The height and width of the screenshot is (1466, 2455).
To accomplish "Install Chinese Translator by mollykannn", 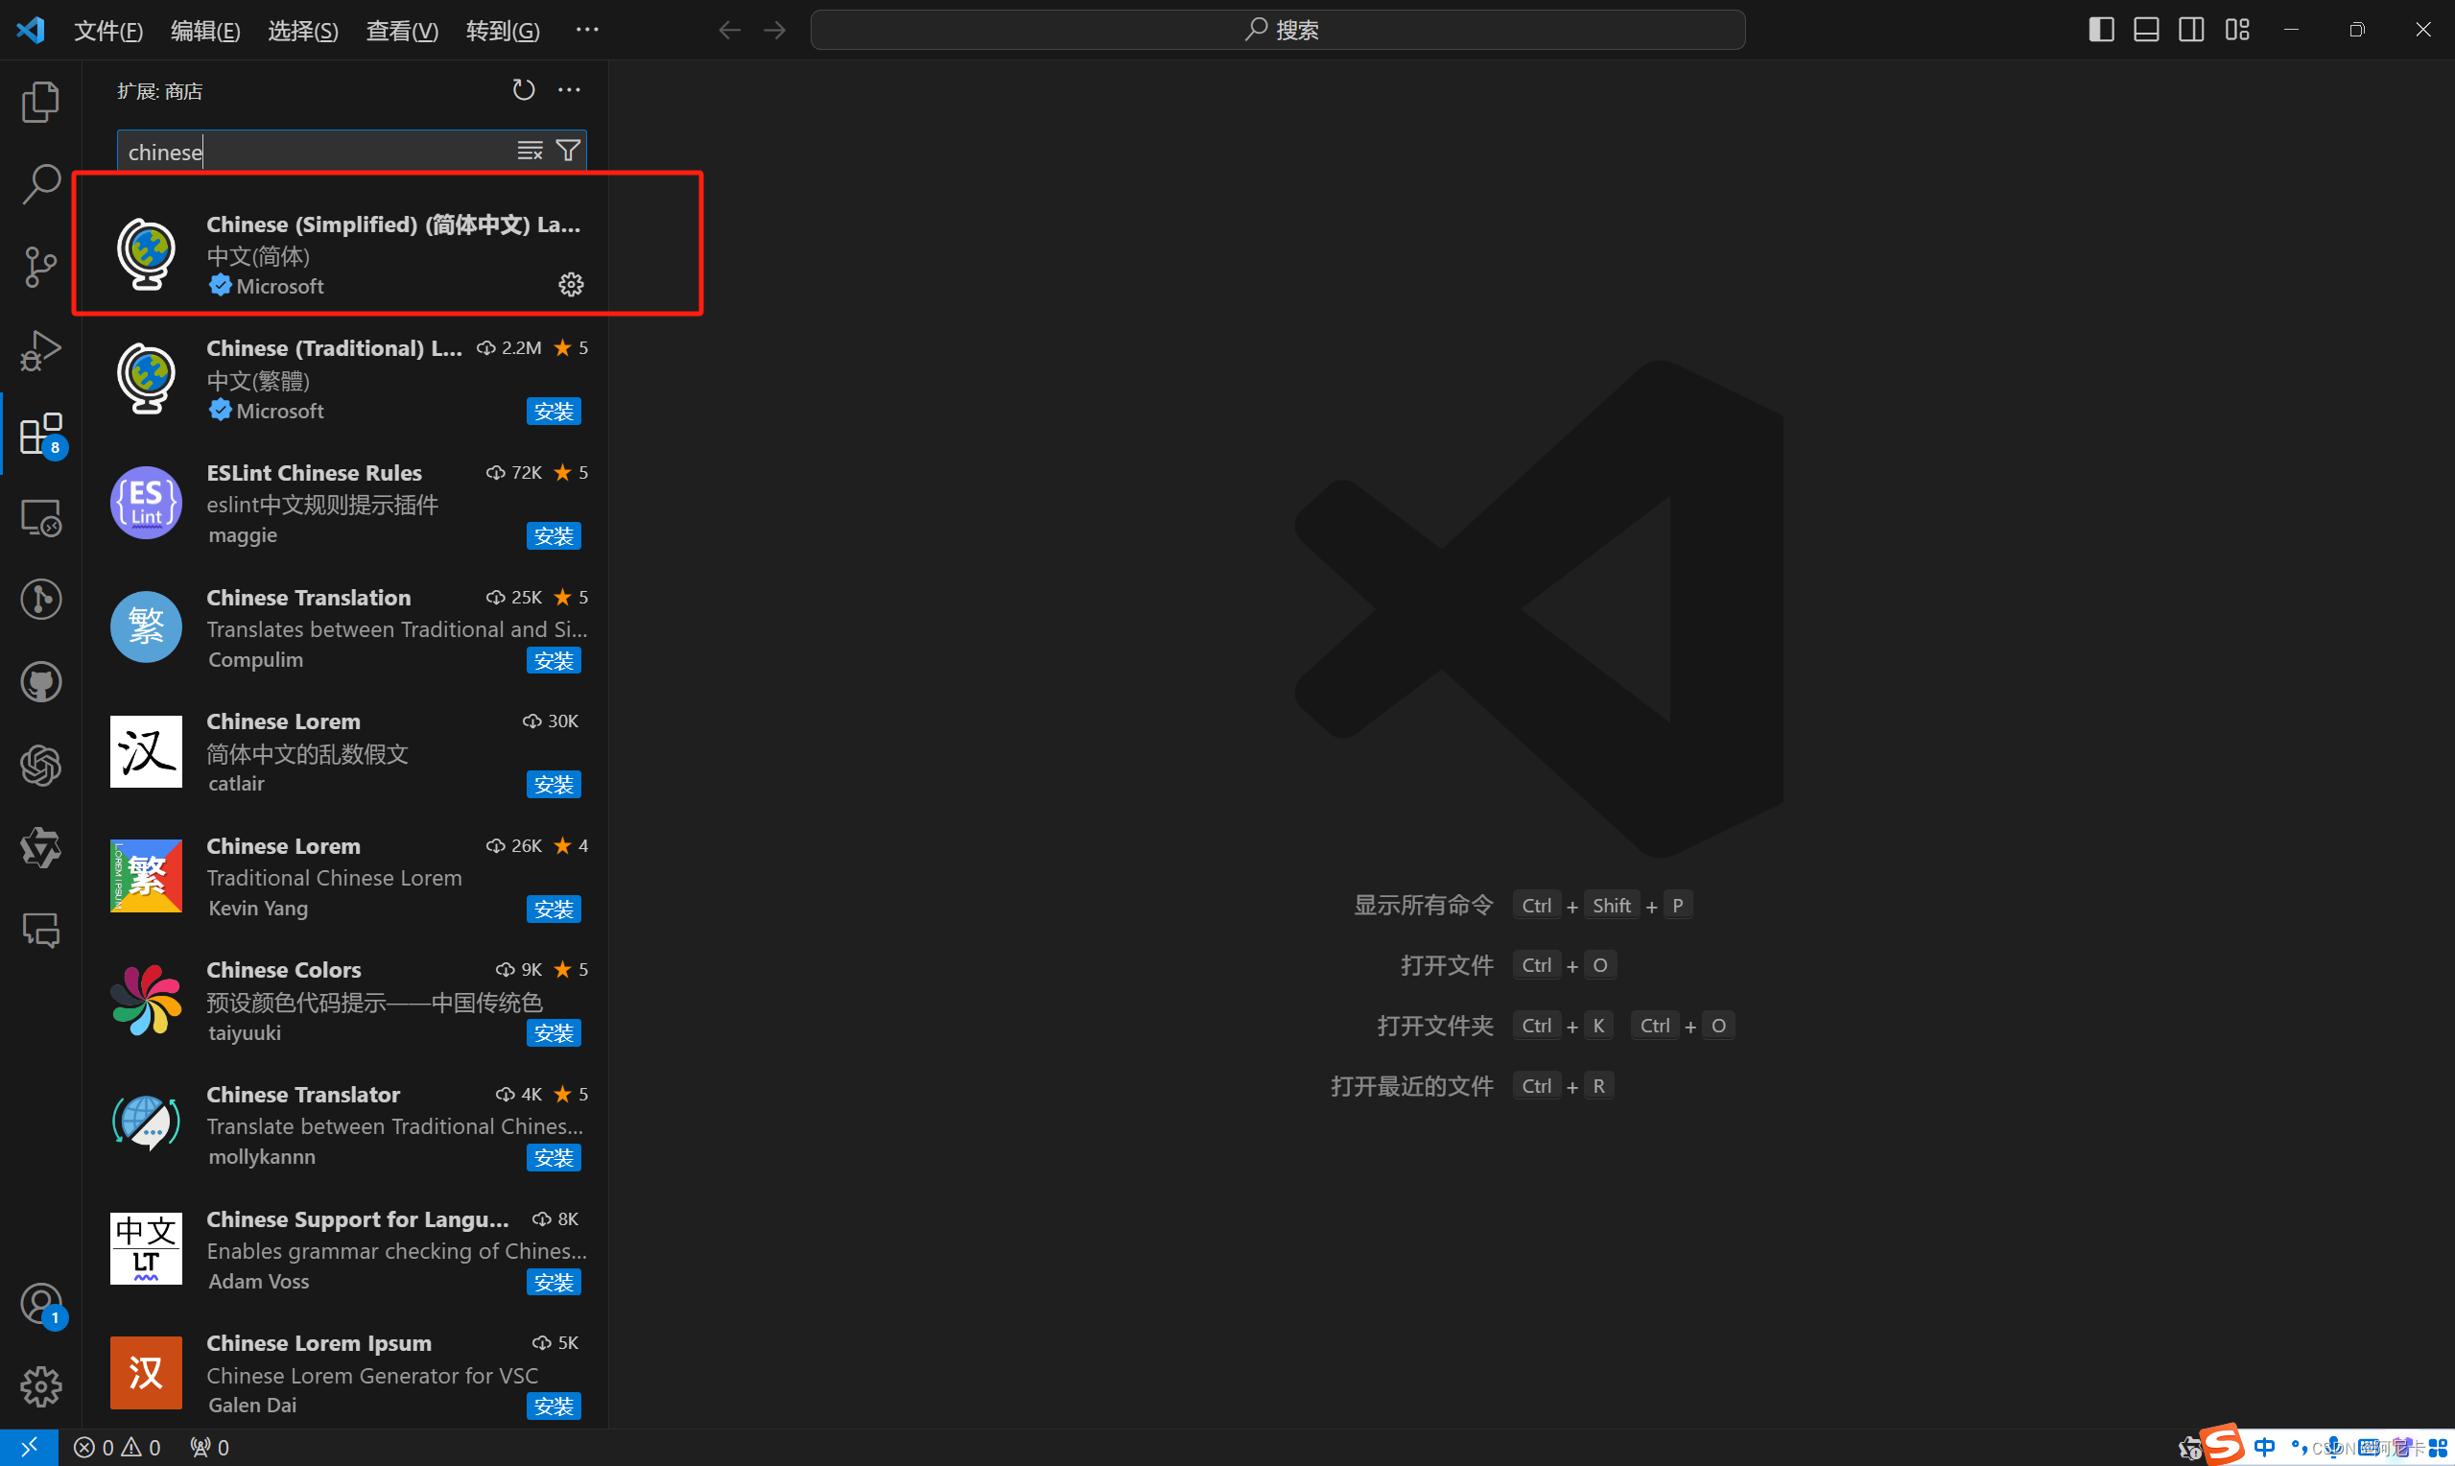I will 554,1157.
